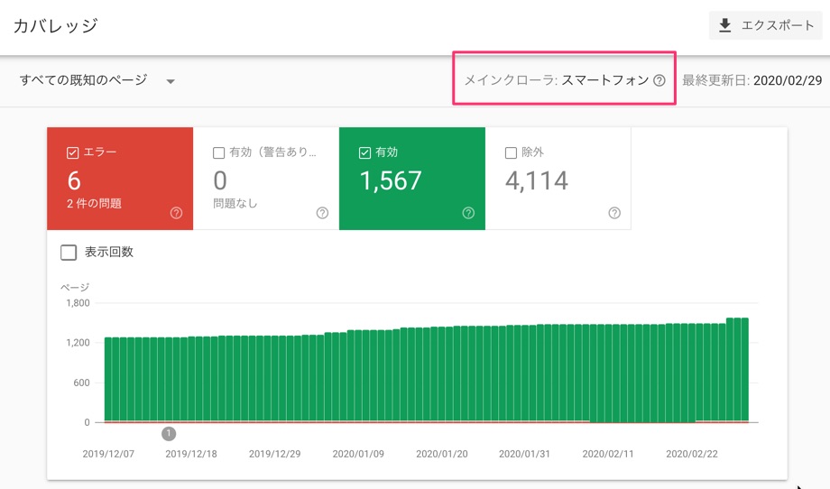Click the export download icon
Viewport: 830px width, 489px height.
pyautogui.click(x=725, y=25)
